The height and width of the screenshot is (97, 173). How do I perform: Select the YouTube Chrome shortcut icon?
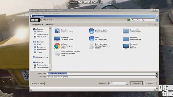57,46
